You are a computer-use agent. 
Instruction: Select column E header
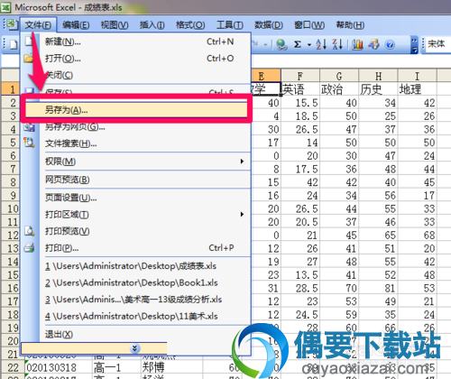tap(266, 76)
